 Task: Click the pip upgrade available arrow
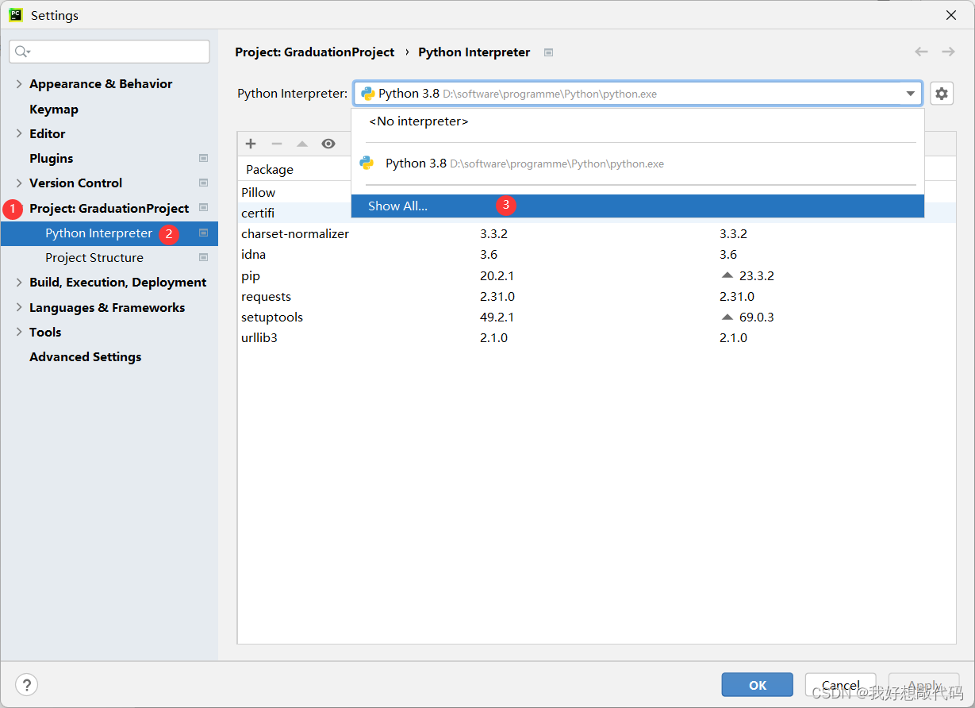tap(727, 275)
